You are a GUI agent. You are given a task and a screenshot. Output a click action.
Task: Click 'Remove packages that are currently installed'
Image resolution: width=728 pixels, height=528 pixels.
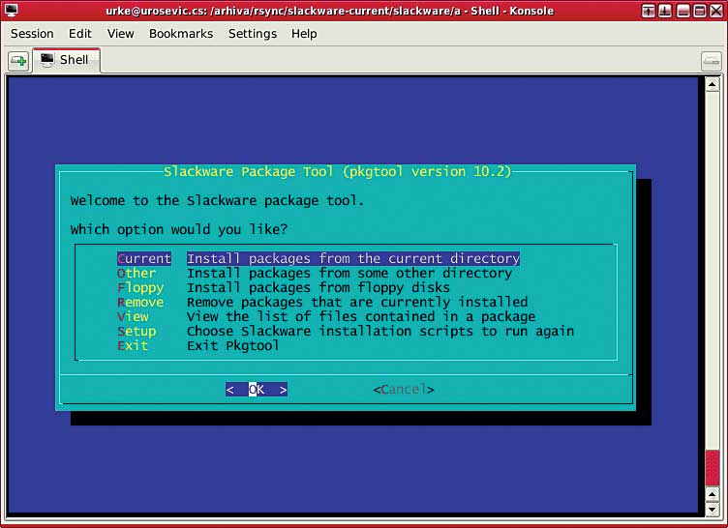coord(357,302)
